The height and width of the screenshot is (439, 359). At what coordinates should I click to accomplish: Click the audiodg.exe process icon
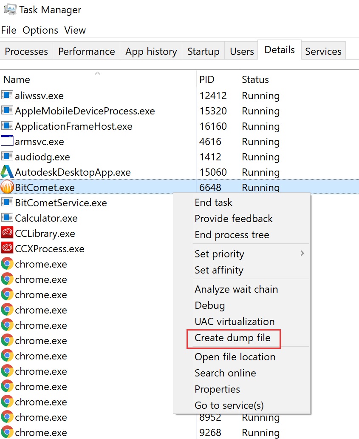click(x=7, y=156)
